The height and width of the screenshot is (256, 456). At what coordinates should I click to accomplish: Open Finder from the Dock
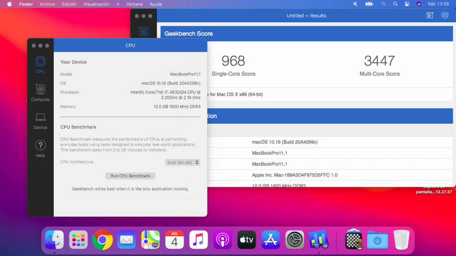(54, 240)
